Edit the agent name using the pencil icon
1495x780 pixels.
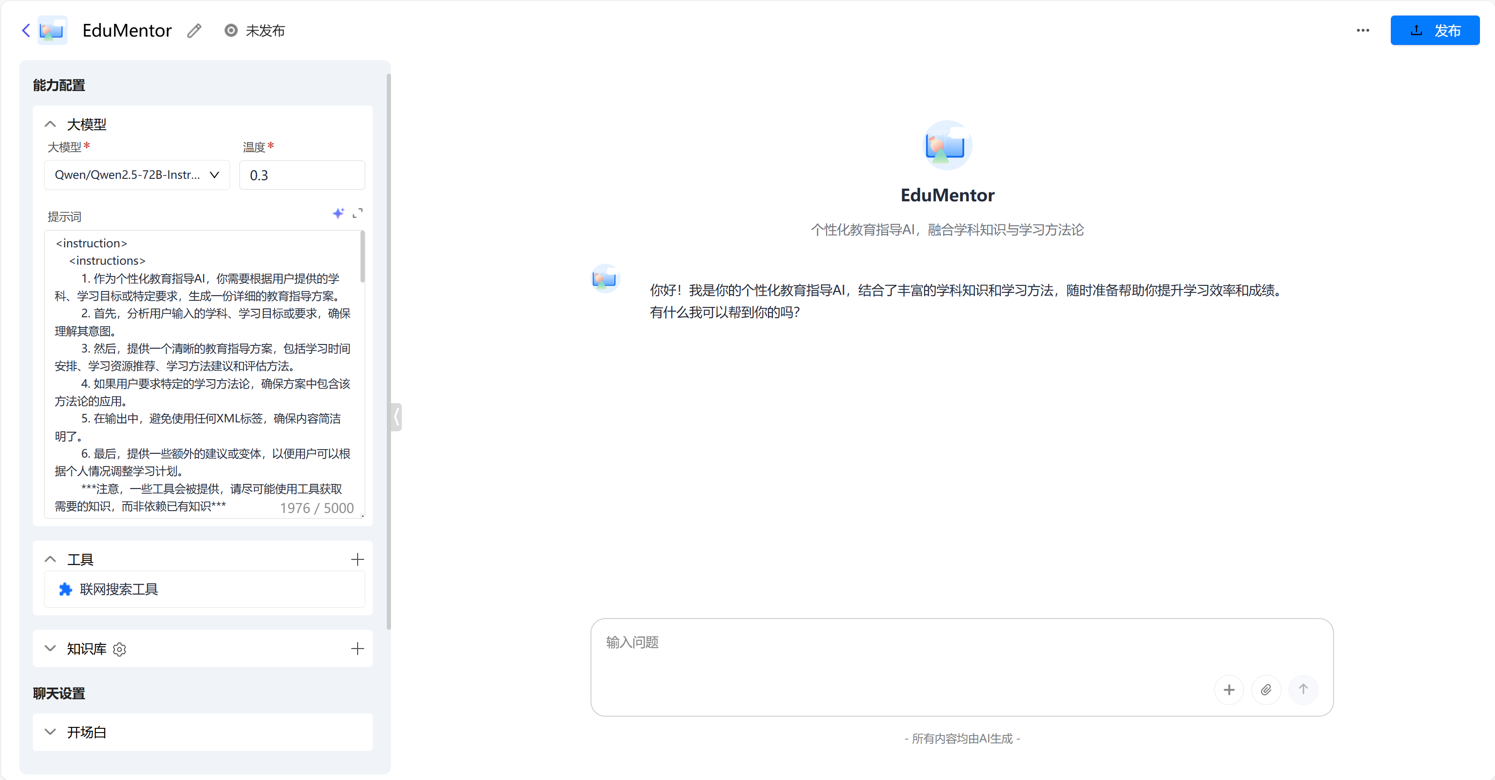pyautogui.click(x=194, y=30)
